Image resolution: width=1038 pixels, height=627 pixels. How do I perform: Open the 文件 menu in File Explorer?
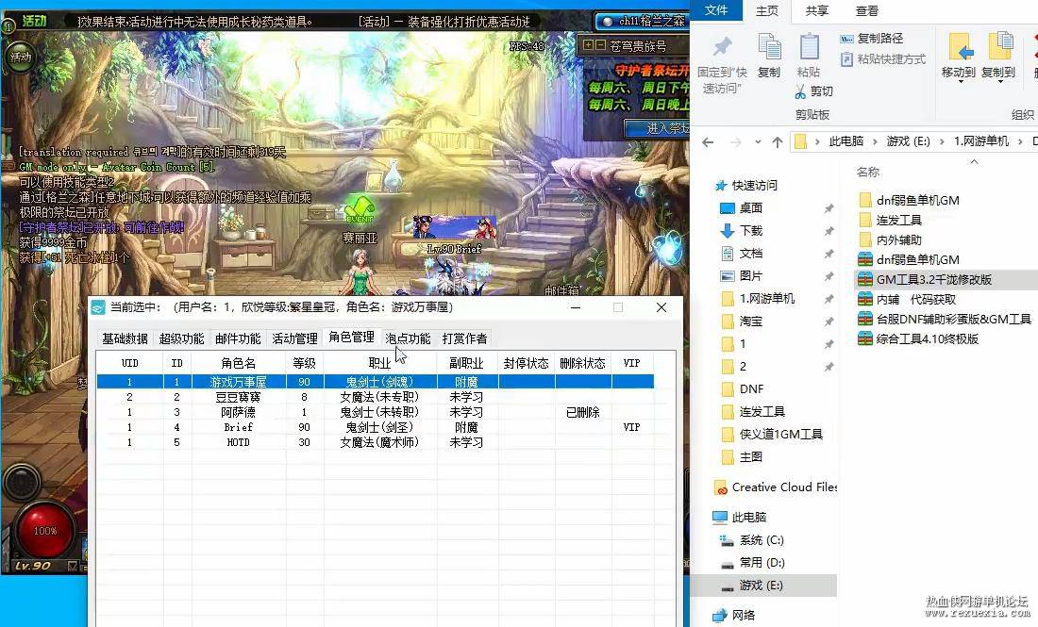tap(716, 10)
